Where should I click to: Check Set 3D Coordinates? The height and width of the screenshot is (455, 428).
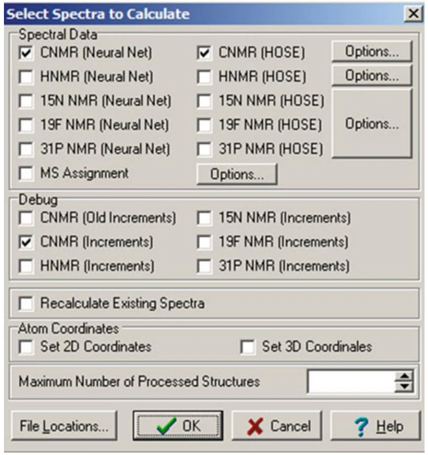248,347
